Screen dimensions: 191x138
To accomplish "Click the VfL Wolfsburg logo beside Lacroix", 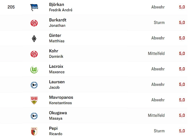I will click(34, 69).
